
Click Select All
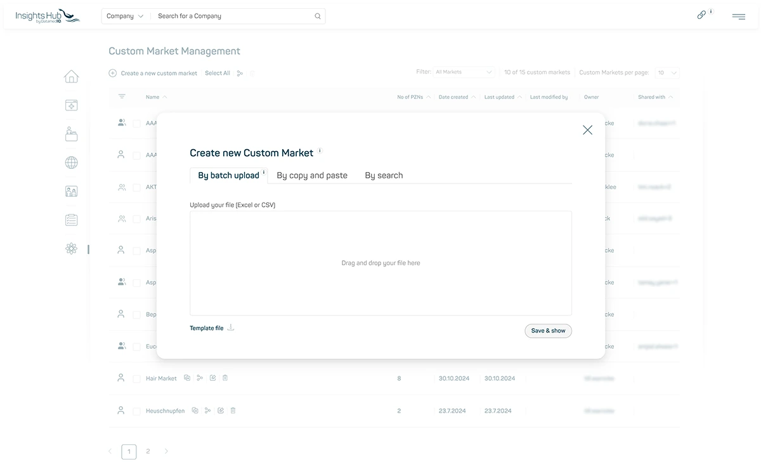tap(218, 74)
